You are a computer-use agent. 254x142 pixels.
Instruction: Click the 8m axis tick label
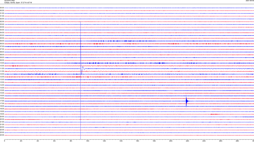coord(71,141)
